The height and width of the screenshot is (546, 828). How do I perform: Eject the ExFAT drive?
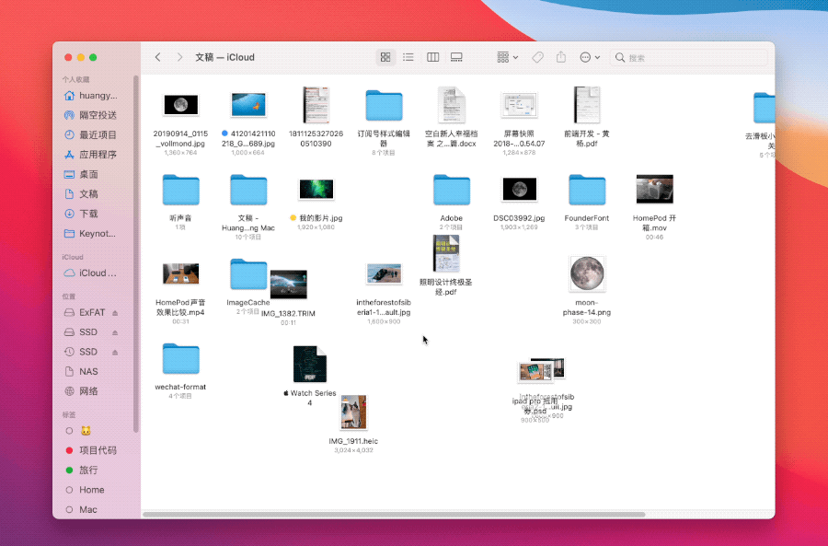(115, 313)
